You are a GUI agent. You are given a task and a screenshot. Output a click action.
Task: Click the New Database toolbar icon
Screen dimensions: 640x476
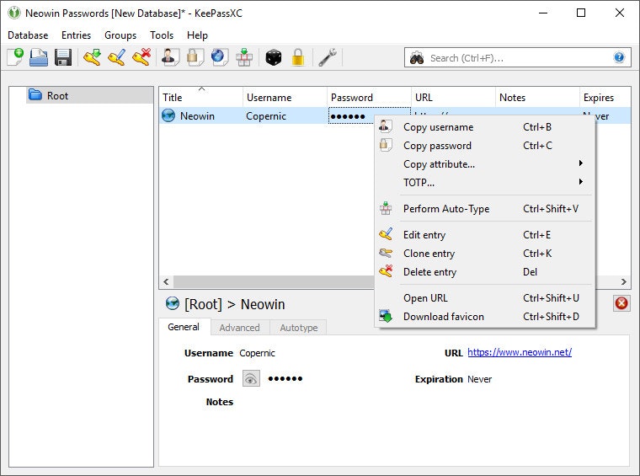tap(15, 57)
